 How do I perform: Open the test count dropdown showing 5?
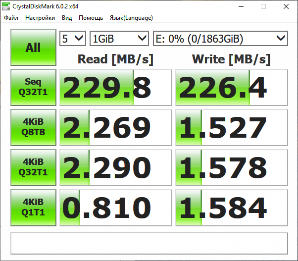pyautogui.click(x=72, y=38)
